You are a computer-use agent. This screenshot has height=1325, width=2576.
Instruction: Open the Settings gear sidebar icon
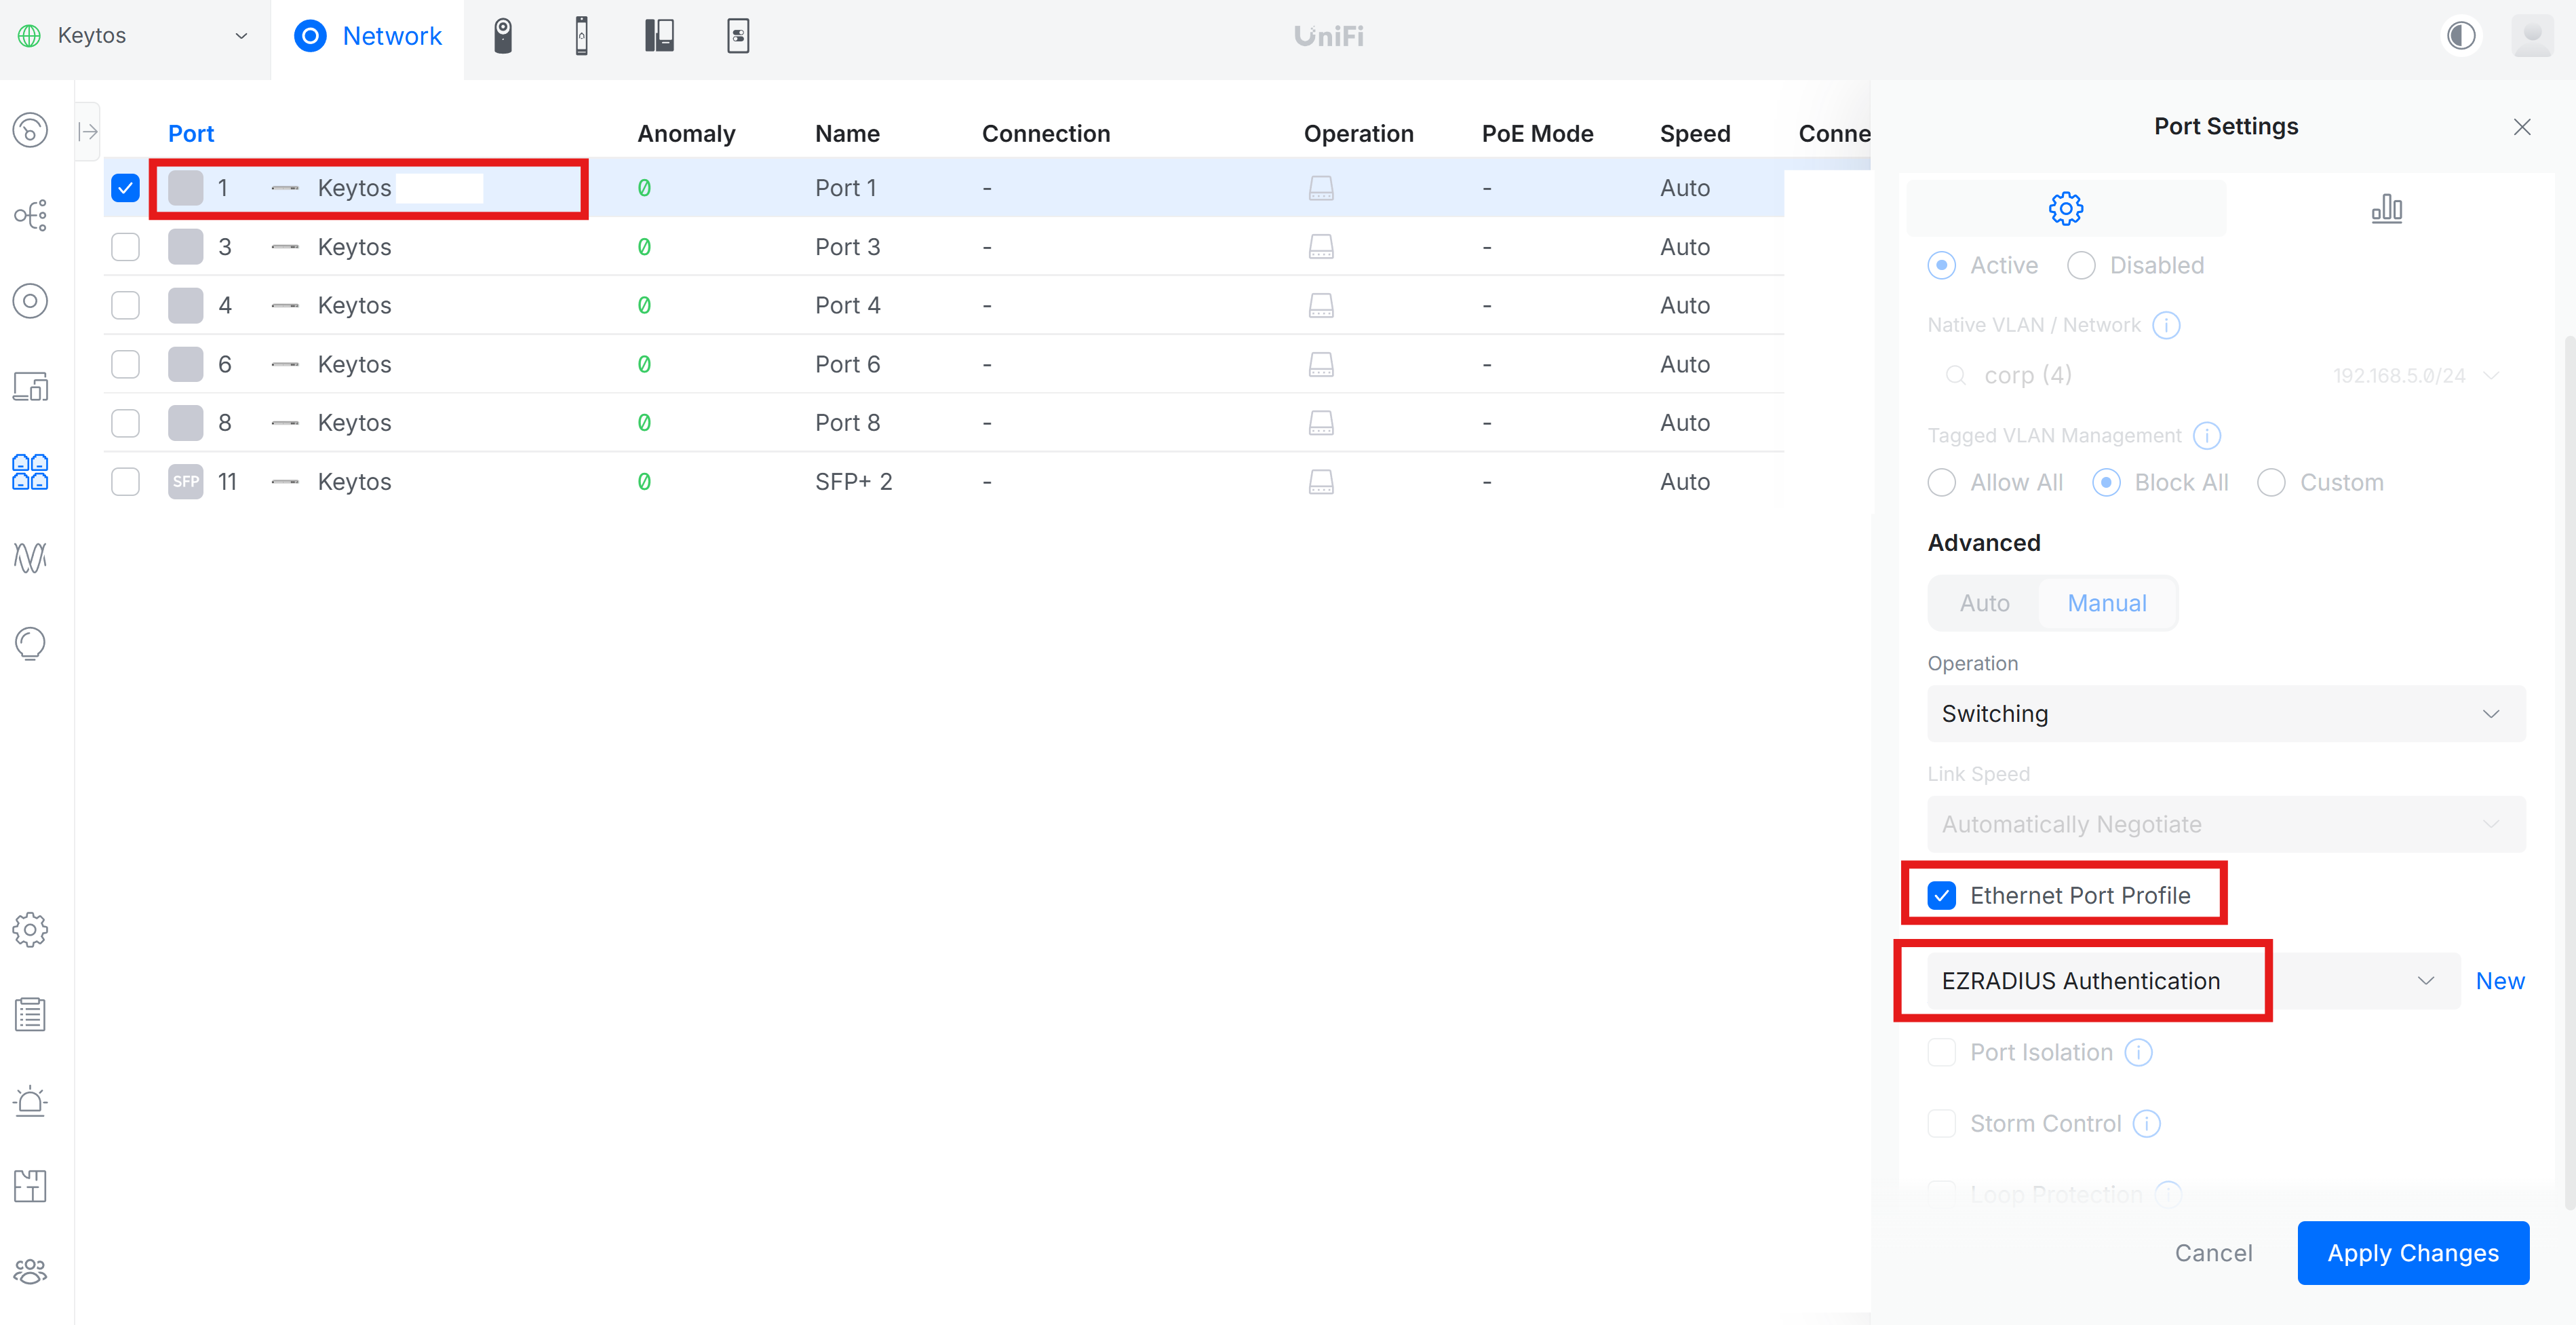(x=30, y=930)
